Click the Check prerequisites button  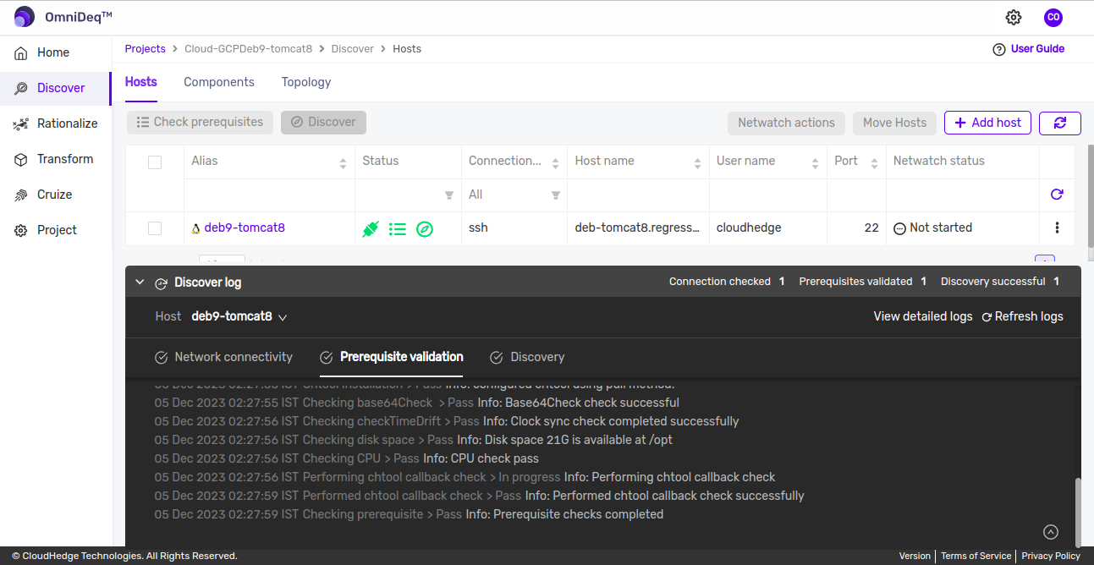[x=201, y=123]
